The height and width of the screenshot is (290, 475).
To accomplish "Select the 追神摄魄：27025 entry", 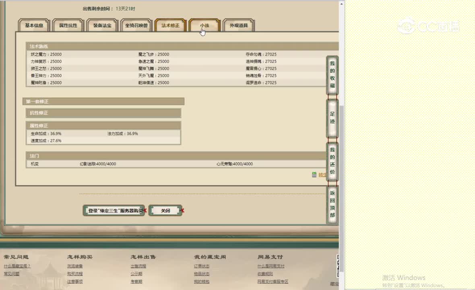I will click(261, 61).
